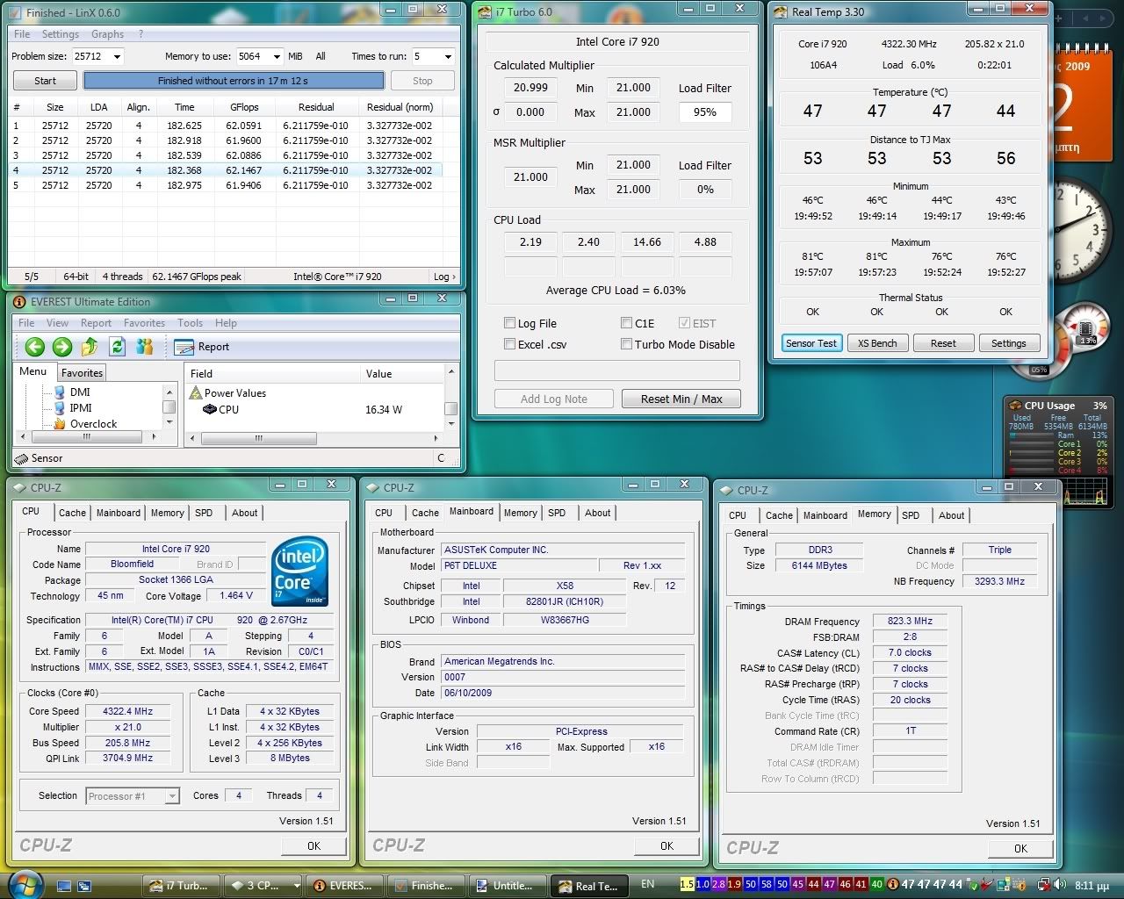Click the Intel Core i7 logo
Screen dimensions: 1124x899
click(299, 571)
